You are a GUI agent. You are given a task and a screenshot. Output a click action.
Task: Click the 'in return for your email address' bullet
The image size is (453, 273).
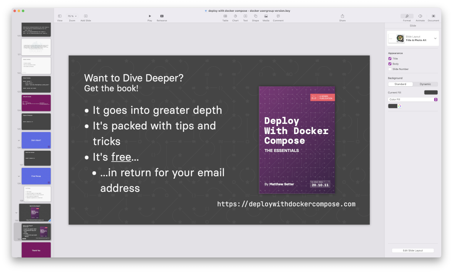tap(162, 180)
